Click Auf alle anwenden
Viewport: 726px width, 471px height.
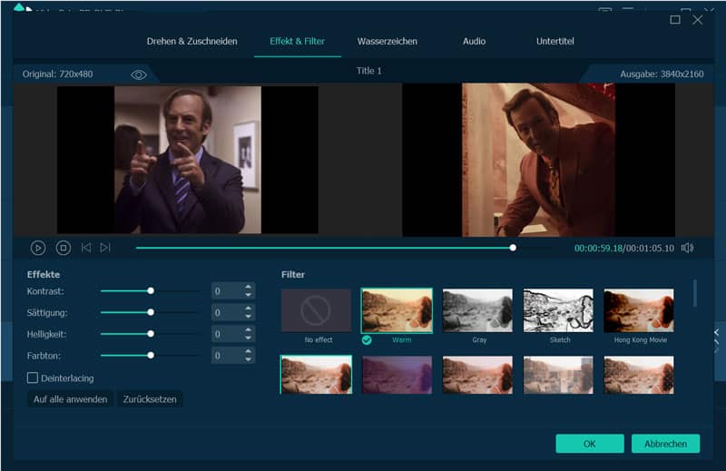tap(70, 399)
